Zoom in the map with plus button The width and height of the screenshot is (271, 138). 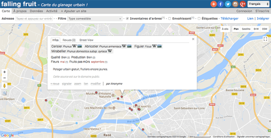4,72
